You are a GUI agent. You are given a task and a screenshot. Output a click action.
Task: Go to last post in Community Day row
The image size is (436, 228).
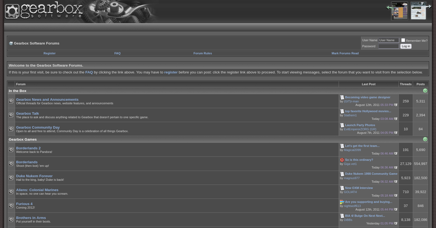[x=396, y=133]
